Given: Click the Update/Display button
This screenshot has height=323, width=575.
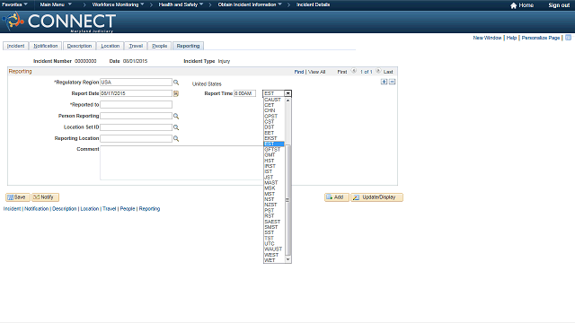Looking at the screenshot, I should 376,197.
